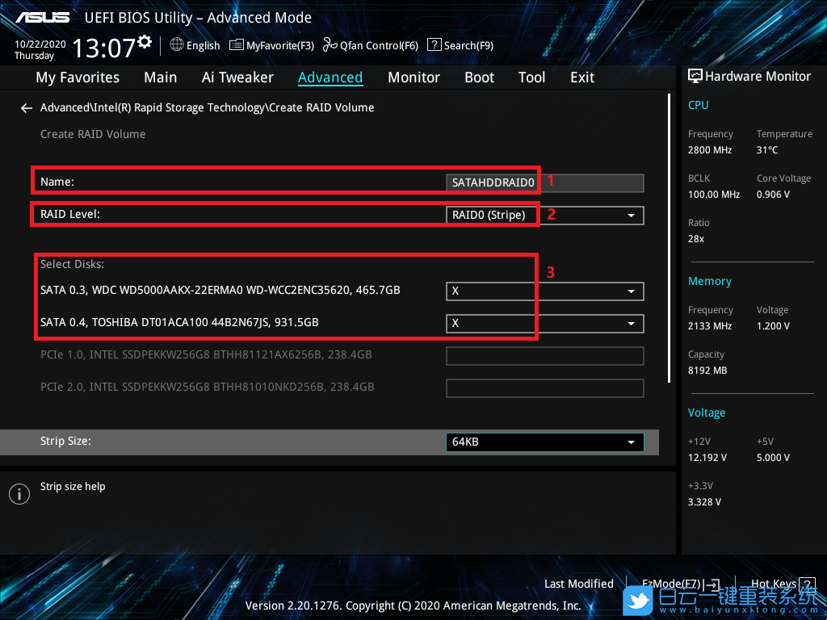The image size is (827, 620).
Task: Select the PCIe 1.0 INTEL SSD disk box
Action: (x=544, y=355)
